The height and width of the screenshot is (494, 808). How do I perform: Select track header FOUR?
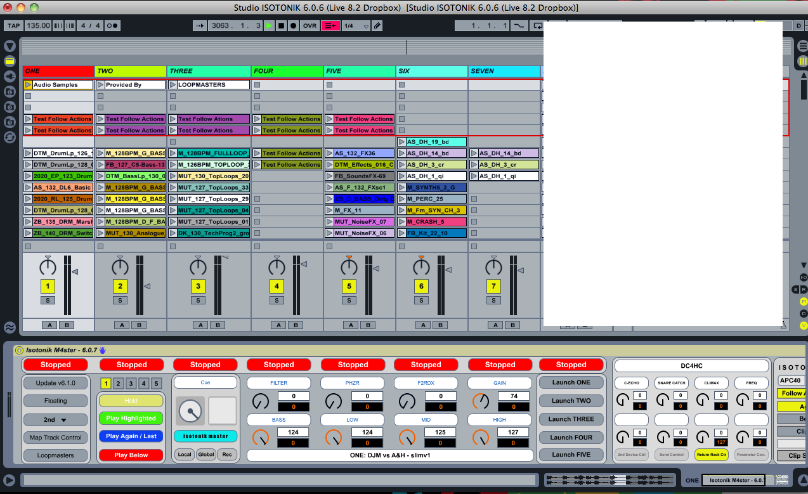[x=287, y=71]
